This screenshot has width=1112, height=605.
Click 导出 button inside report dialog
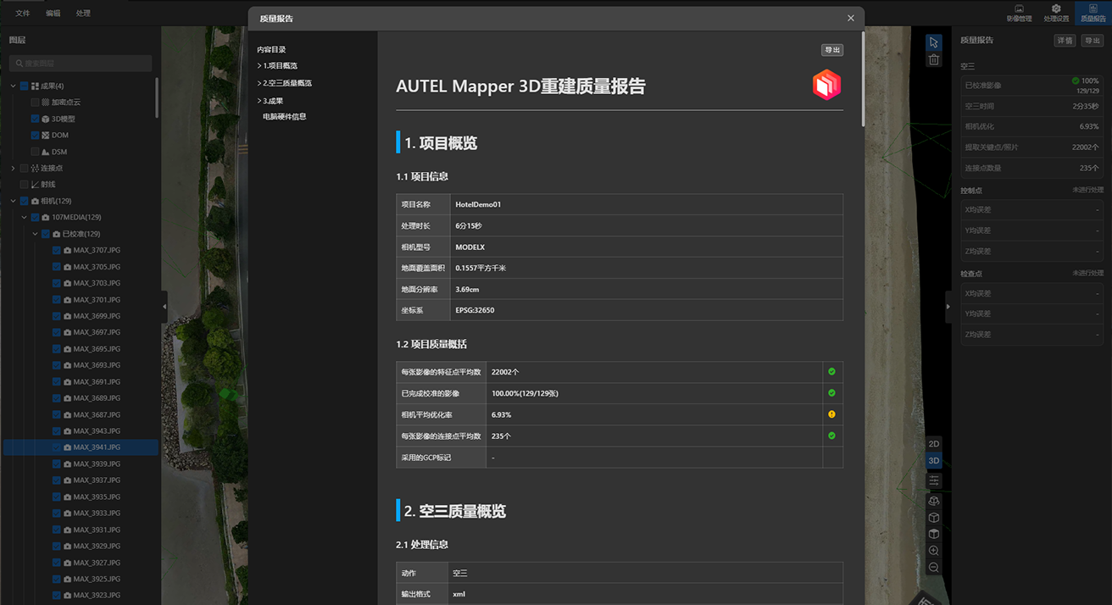831,50
